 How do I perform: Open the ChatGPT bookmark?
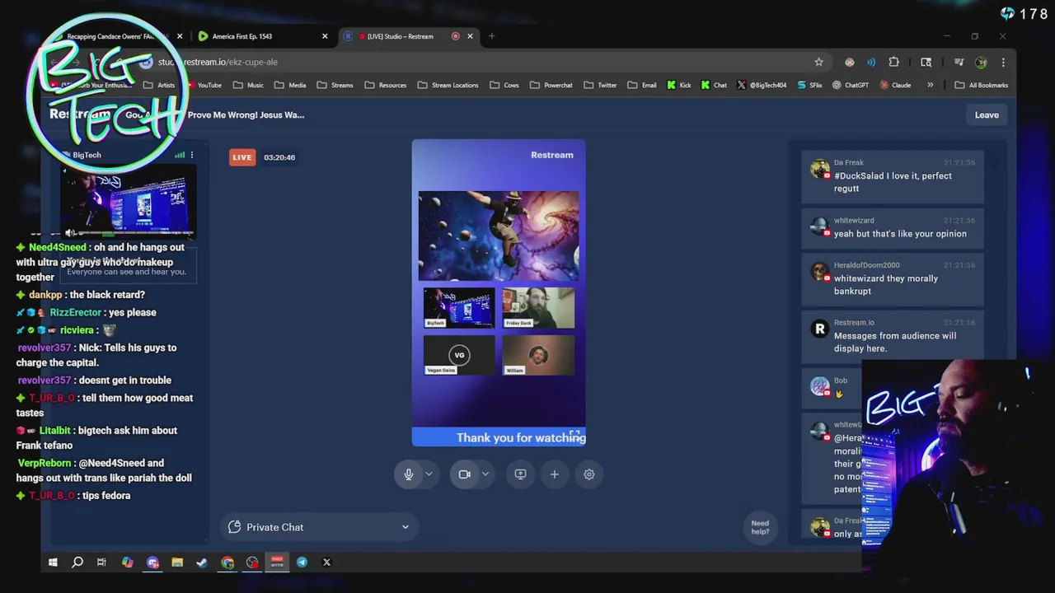point(851,85)
